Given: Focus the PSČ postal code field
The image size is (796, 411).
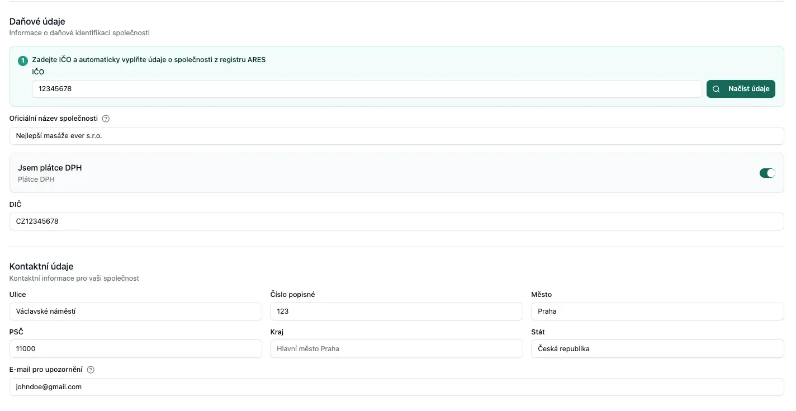Looking at the screenshot, I should 135,349.
